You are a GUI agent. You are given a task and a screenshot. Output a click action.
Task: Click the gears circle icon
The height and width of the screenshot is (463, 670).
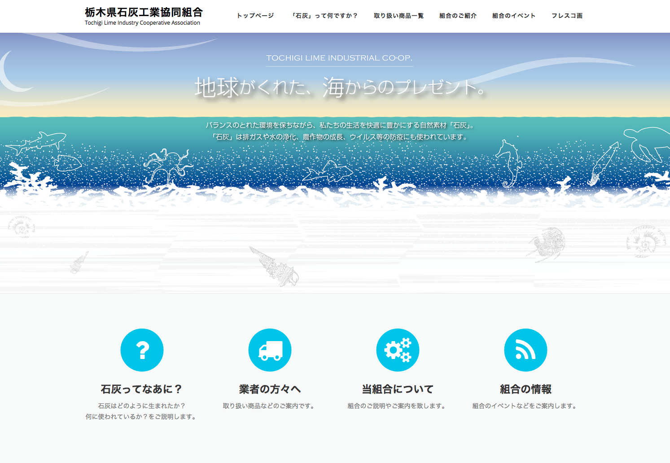click(x=398, y=350)
